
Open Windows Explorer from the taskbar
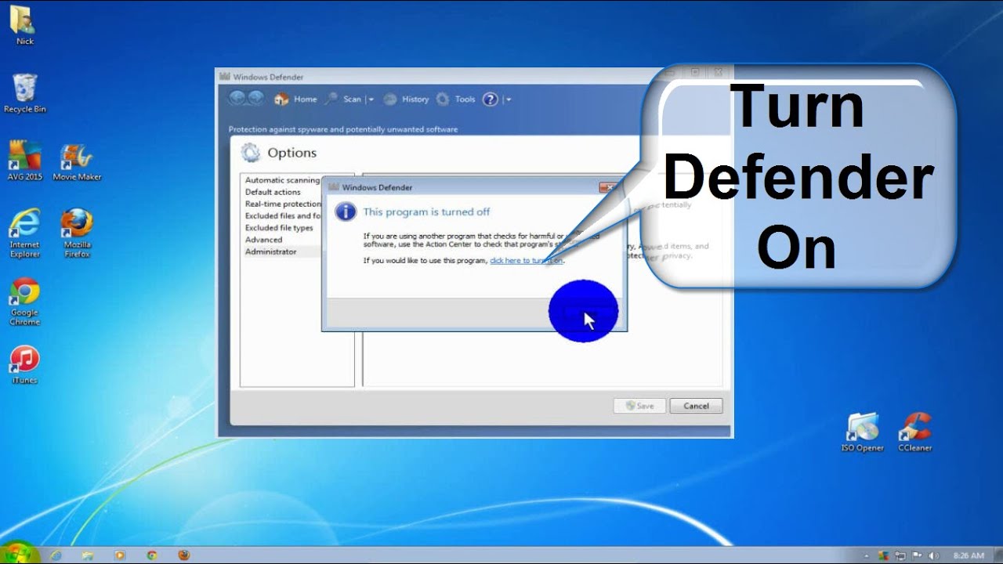88,555
